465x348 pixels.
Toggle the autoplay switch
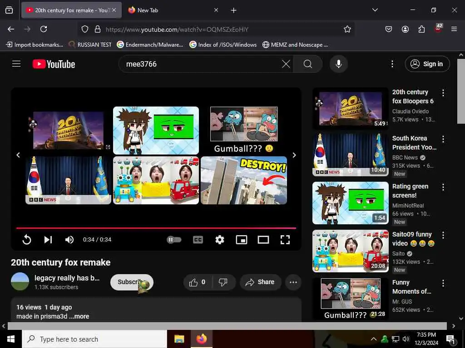174,239
